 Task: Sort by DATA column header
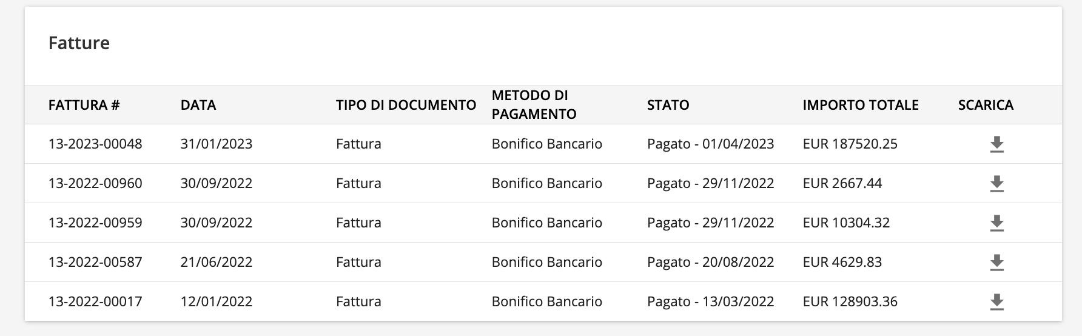click(x=198, y=105)
